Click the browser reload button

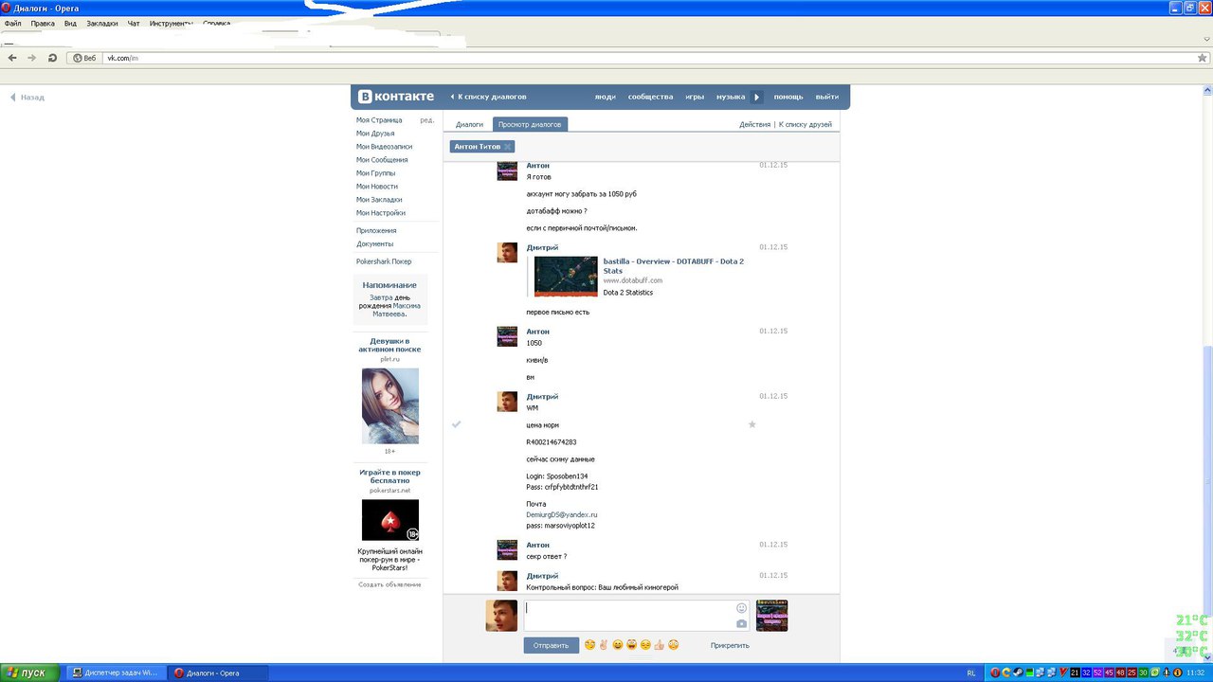(53, 58)
